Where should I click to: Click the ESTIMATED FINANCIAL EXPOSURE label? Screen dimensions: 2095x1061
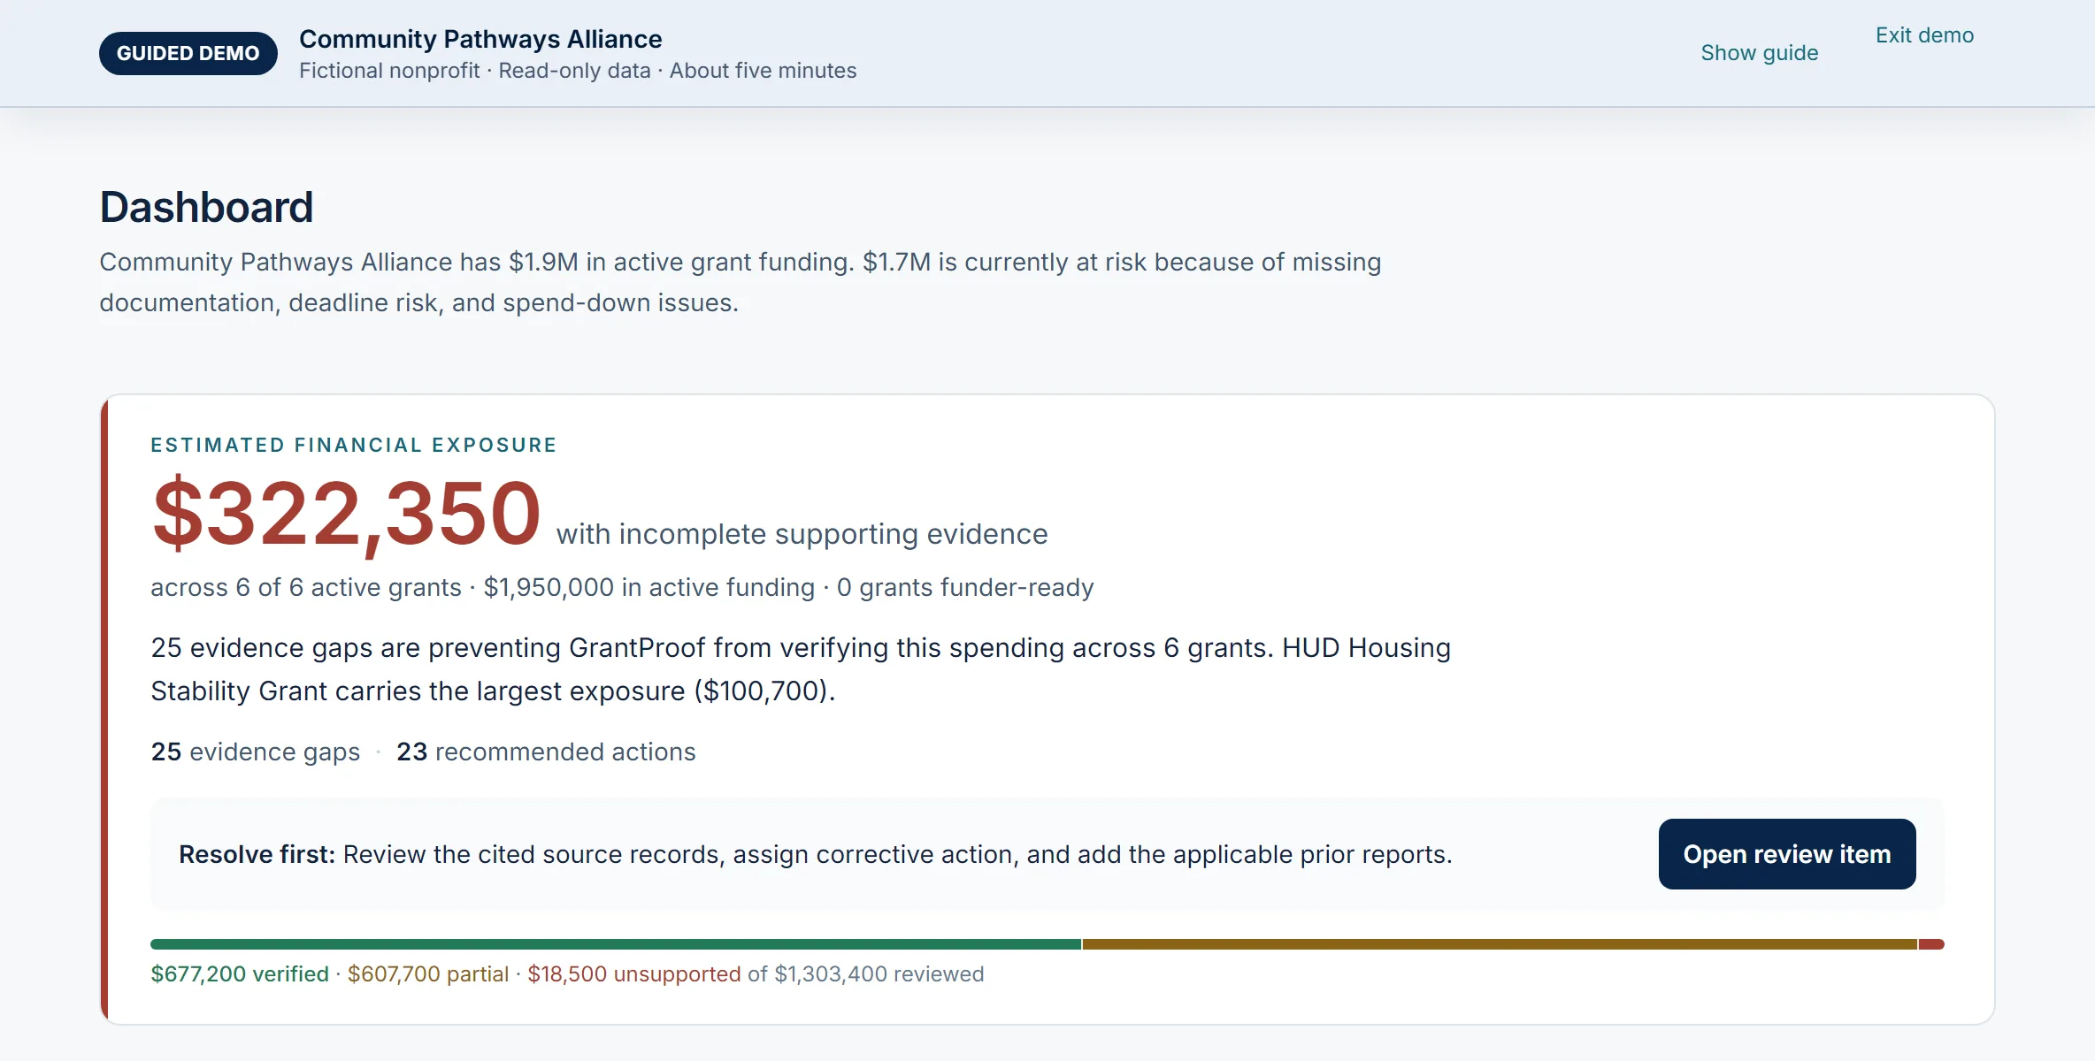coord(354,445)
